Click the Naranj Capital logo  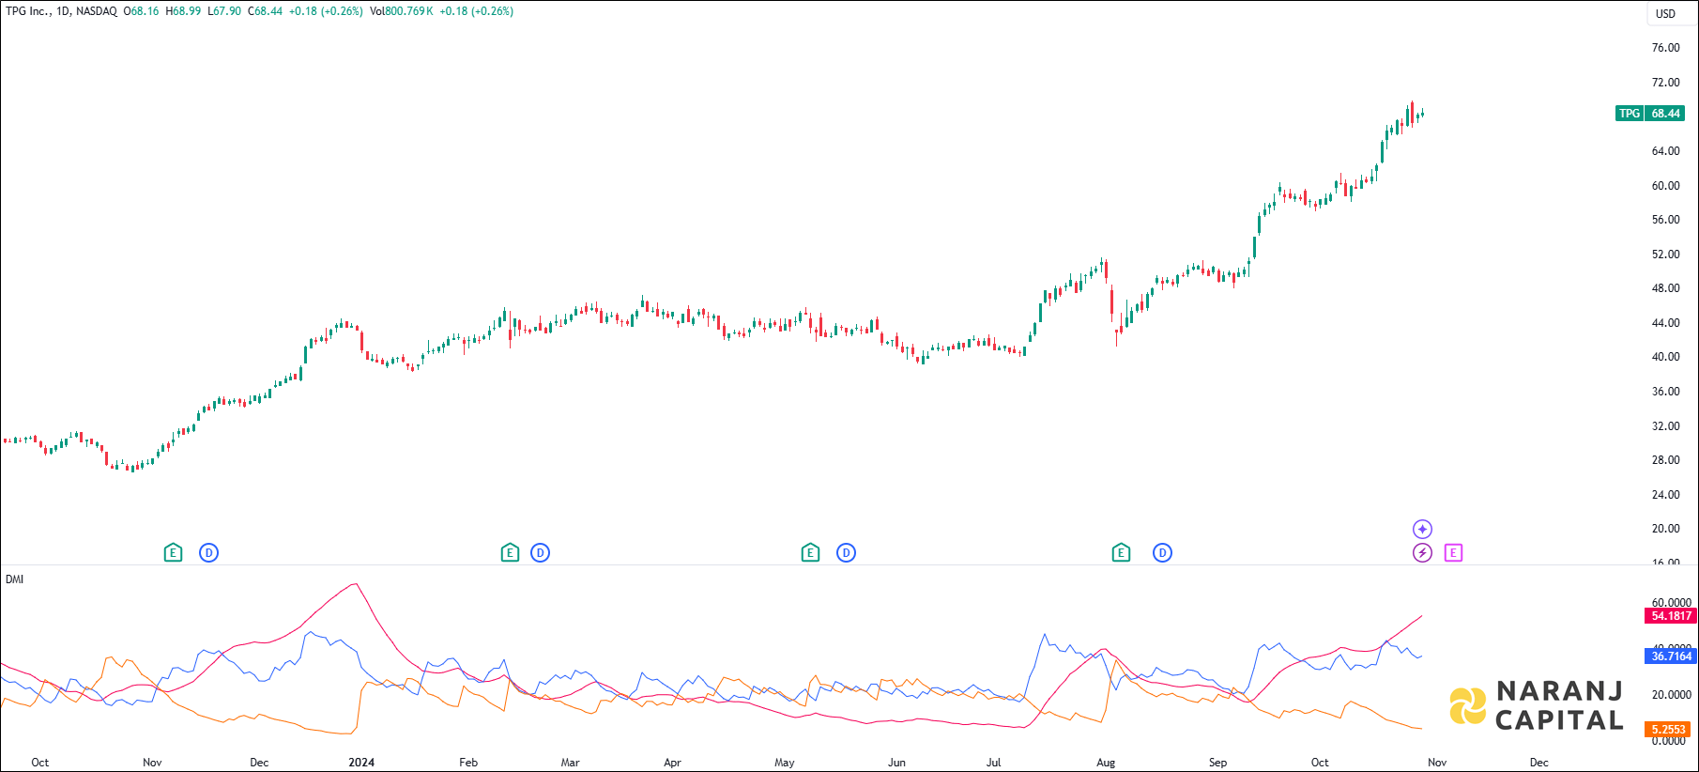tap(1537, 706)
